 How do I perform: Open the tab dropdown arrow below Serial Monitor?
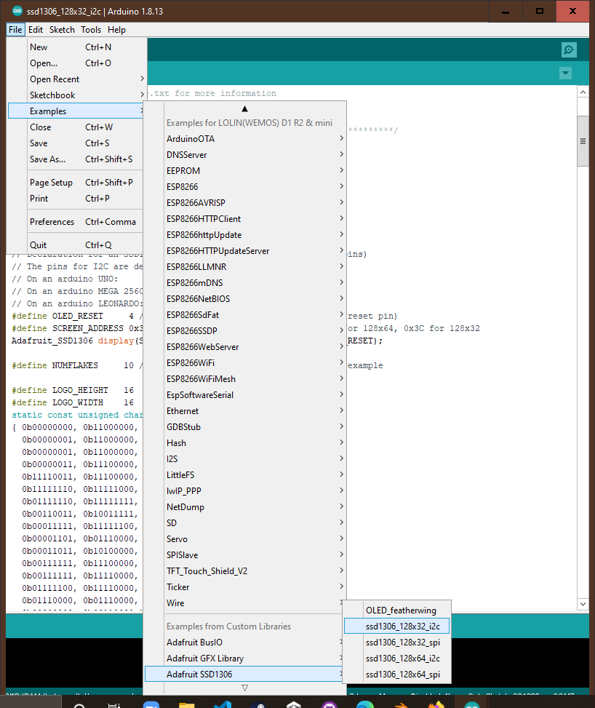565,73
